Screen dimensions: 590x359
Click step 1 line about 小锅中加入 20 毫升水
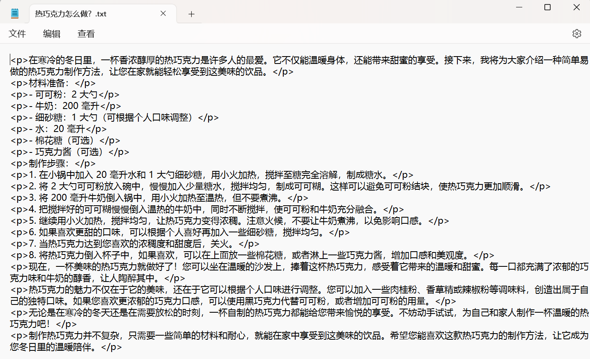[x=212, y=175]
